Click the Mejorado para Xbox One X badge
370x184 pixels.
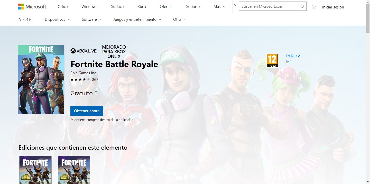114,52
